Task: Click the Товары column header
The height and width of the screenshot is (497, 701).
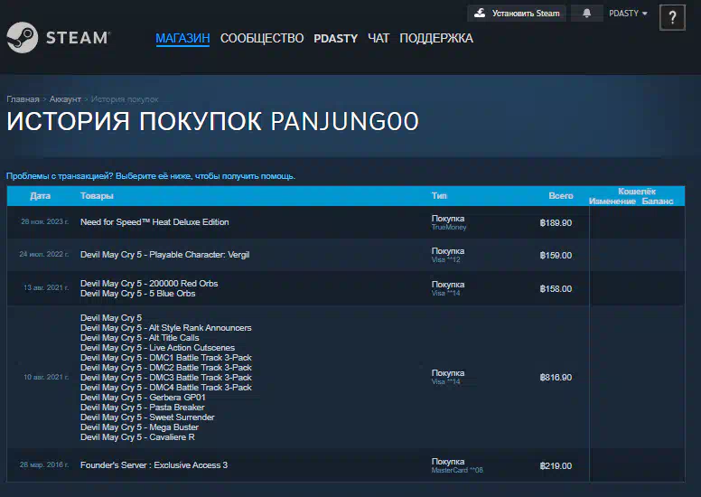Action: [97, 196]
